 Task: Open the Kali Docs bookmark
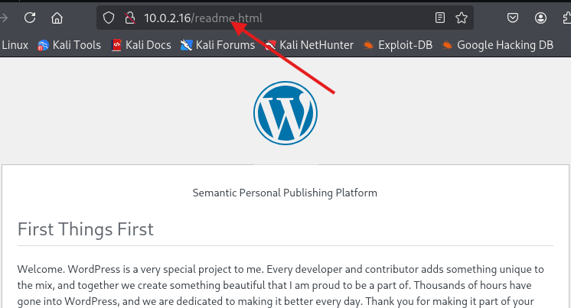[141, 45]
